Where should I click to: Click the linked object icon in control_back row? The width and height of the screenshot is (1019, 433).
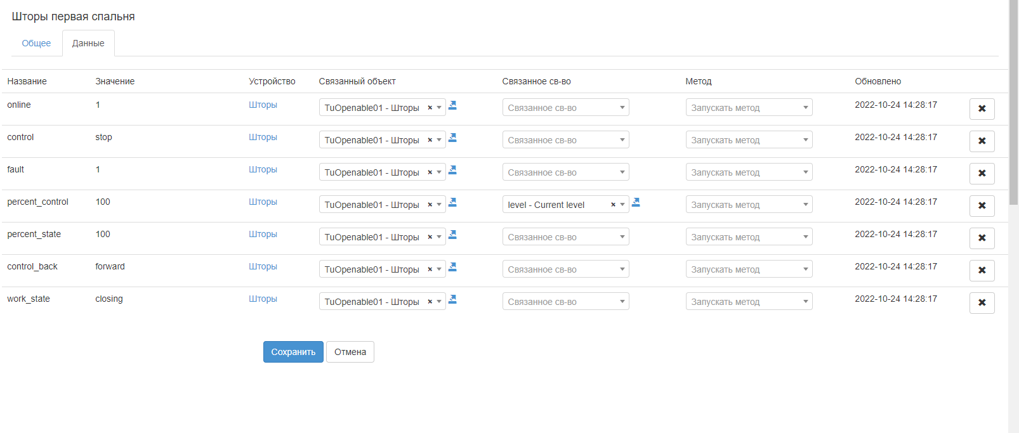(452, 267)
